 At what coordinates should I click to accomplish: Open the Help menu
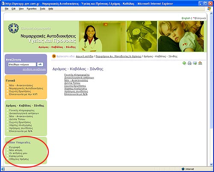[x=51, y=9]
